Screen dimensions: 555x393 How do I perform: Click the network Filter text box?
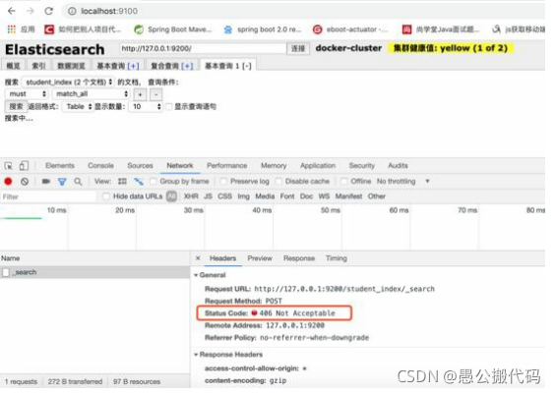click(x=48, y=196)
